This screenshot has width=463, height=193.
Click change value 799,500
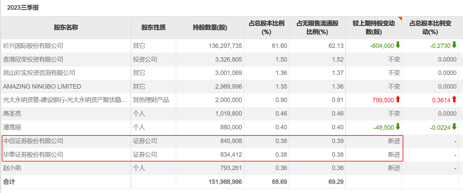383,100
